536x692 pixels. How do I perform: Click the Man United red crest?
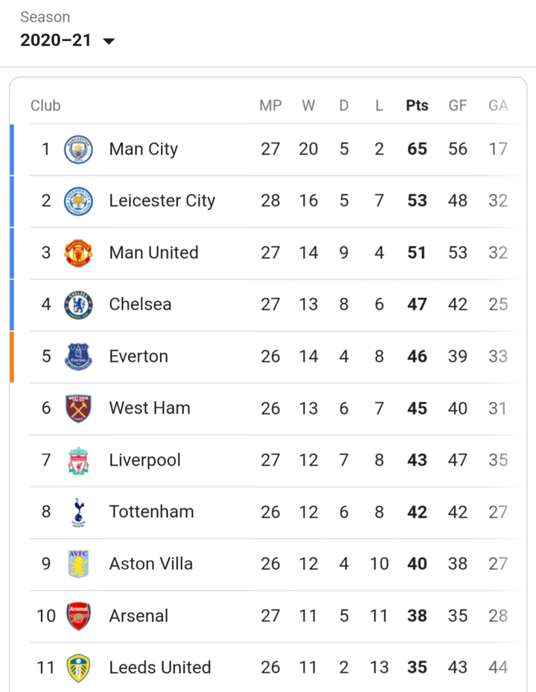[79, 253]
